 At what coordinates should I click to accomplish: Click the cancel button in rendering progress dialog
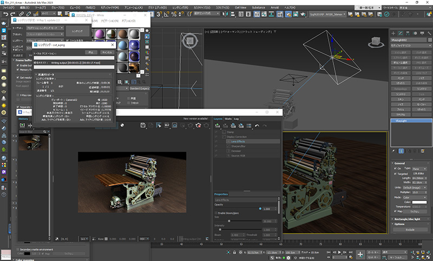click(x=107, y=52)
